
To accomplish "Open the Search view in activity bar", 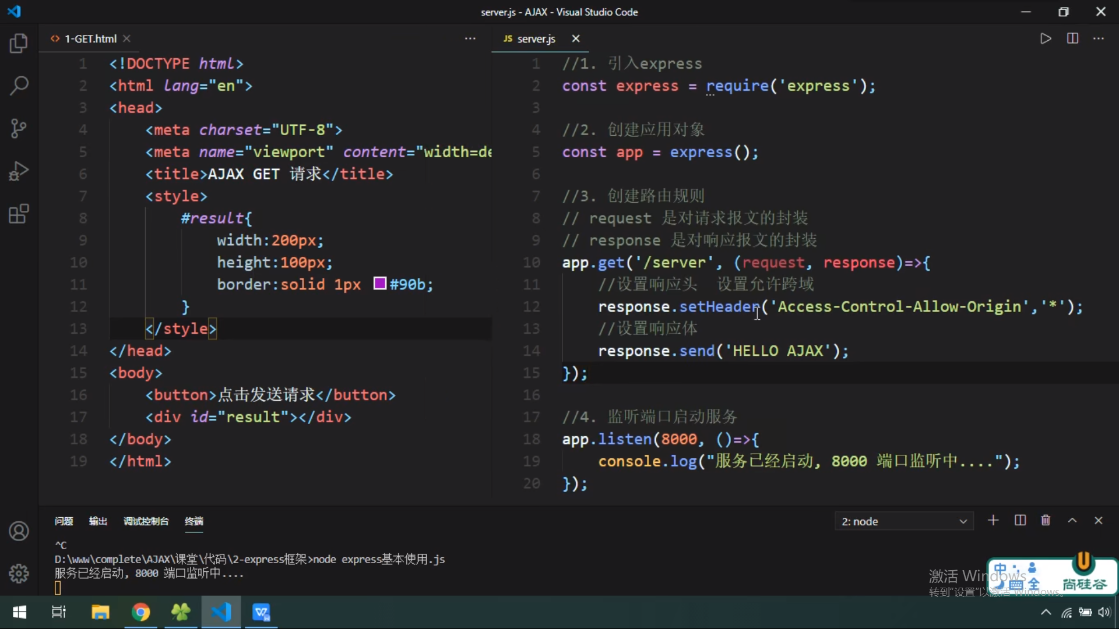I will pos(19,86).
